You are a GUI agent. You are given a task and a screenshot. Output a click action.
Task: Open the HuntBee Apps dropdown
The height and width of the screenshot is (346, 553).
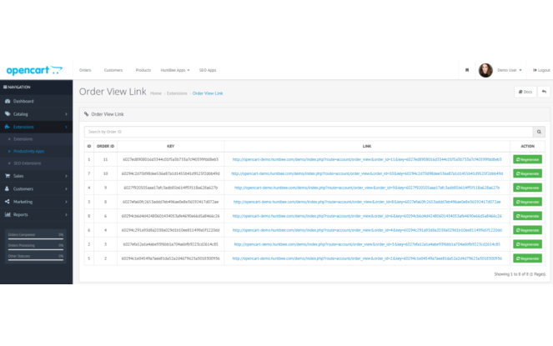click(175, 70)
